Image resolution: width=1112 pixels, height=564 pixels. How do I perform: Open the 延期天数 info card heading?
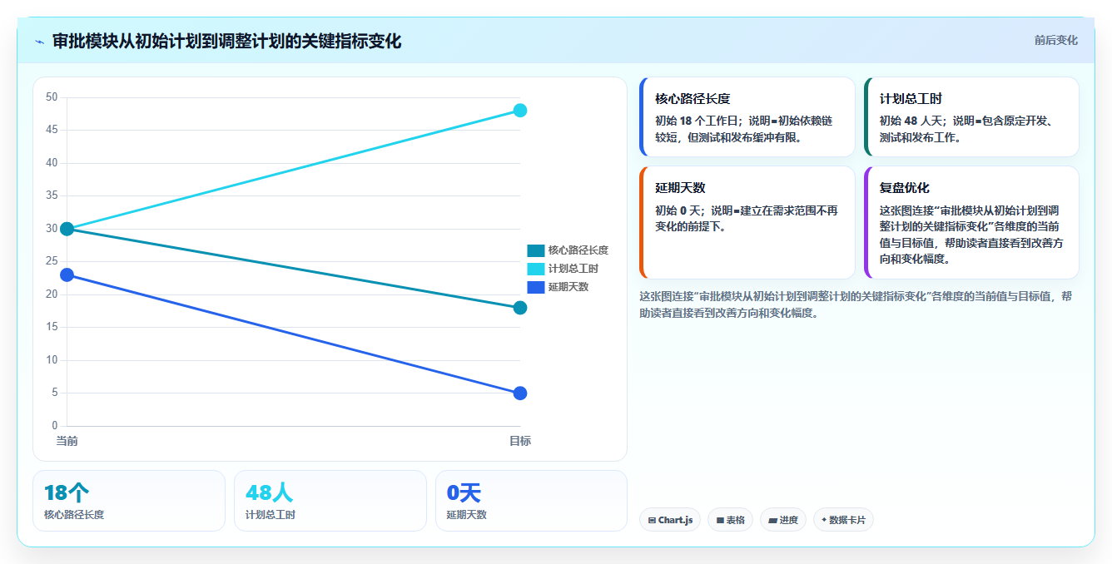pos(680,188)
